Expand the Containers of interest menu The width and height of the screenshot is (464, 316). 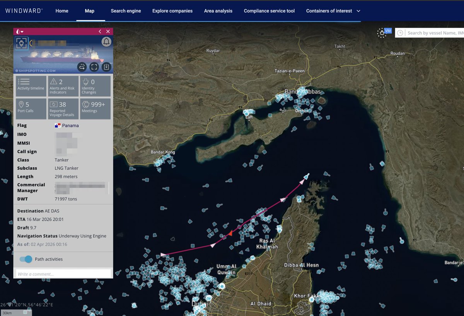(x=333, y=11)
